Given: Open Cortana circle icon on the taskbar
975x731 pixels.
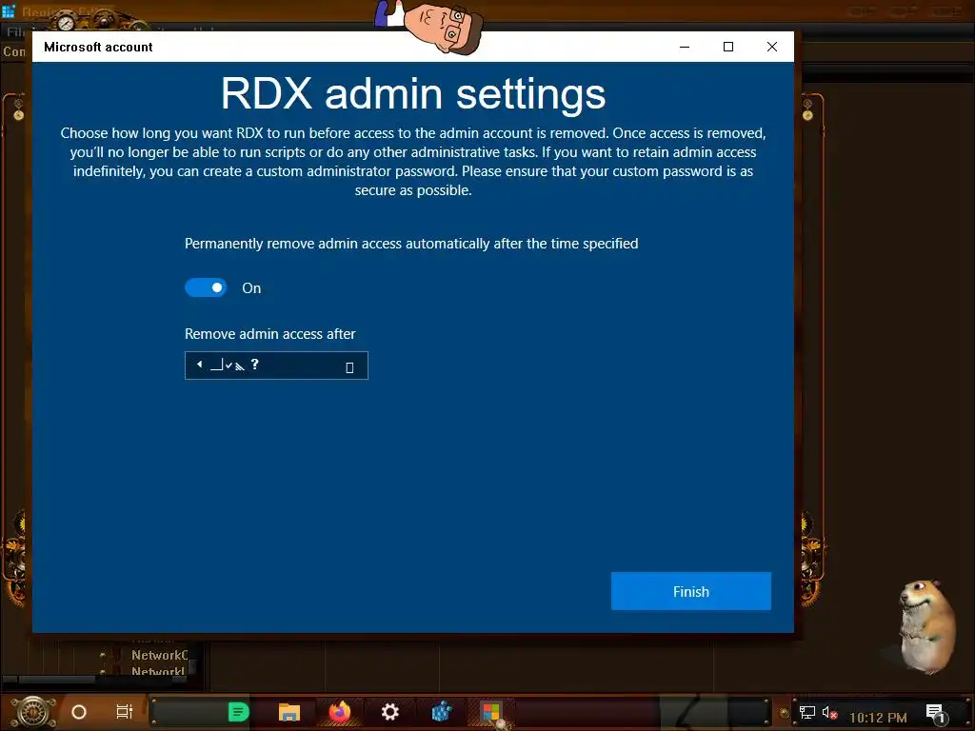Looking at the screenshot, I should (79, 712).
